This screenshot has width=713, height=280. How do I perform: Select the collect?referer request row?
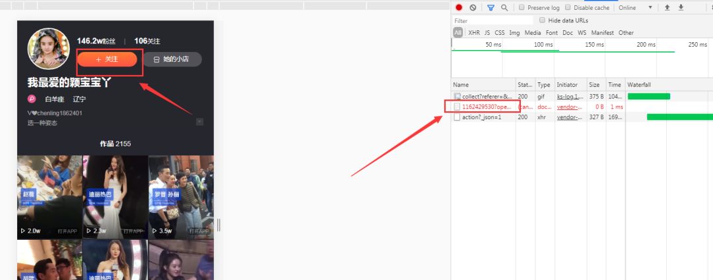[x=582, y=96]
